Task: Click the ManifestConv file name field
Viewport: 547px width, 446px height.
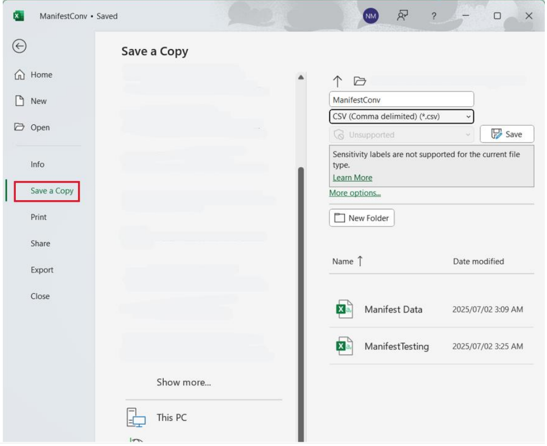Action: pyautogui.click(x=401, y=100)
